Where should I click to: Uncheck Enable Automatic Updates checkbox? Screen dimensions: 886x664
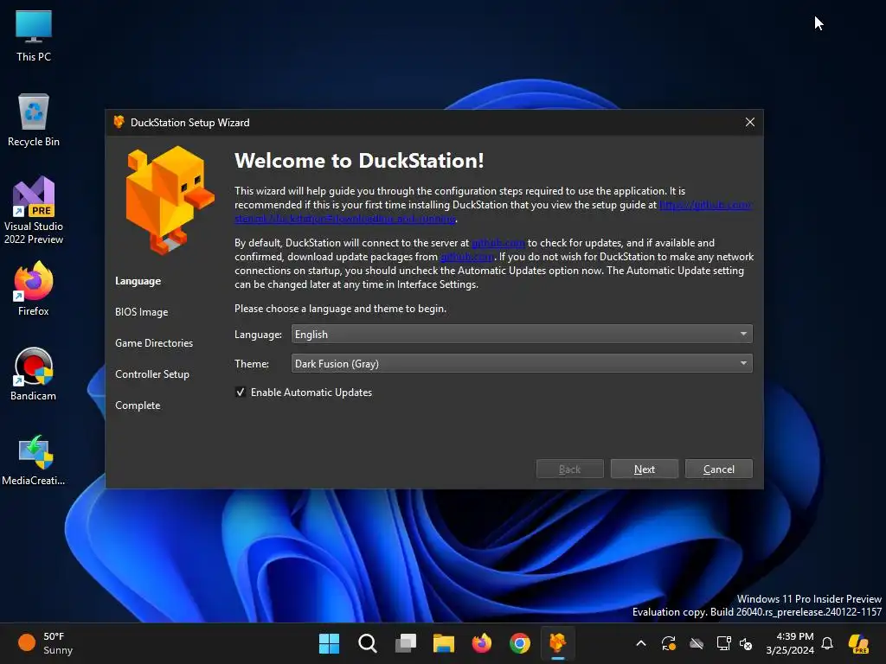(241, 392)
